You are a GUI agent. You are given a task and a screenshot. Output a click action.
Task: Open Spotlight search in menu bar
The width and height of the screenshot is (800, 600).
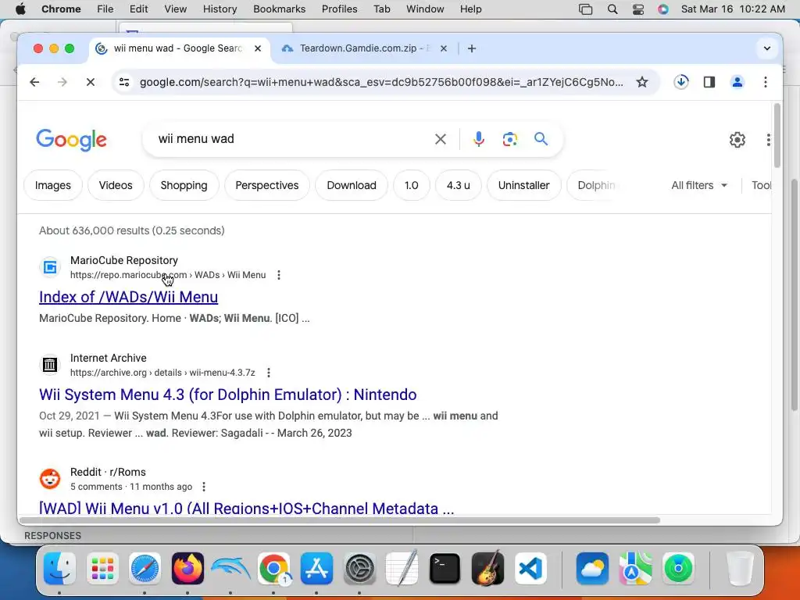(x=612, y=9)
